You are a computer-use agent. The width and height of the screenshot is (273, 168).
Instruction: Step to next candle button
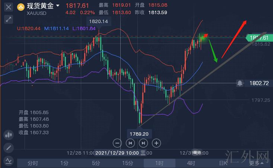tap(143, 143)
